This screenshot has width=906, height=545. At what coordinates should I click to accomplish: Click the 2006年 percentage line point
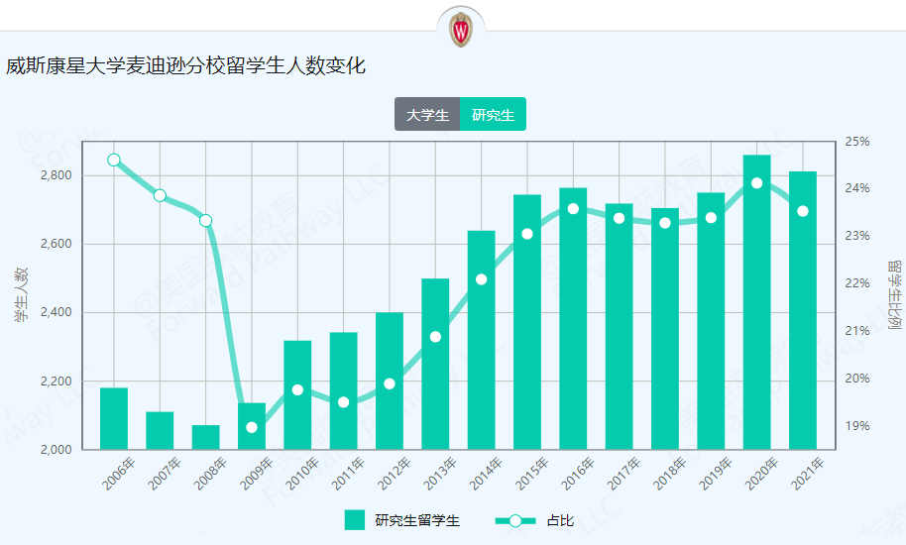tap(114, 160)
